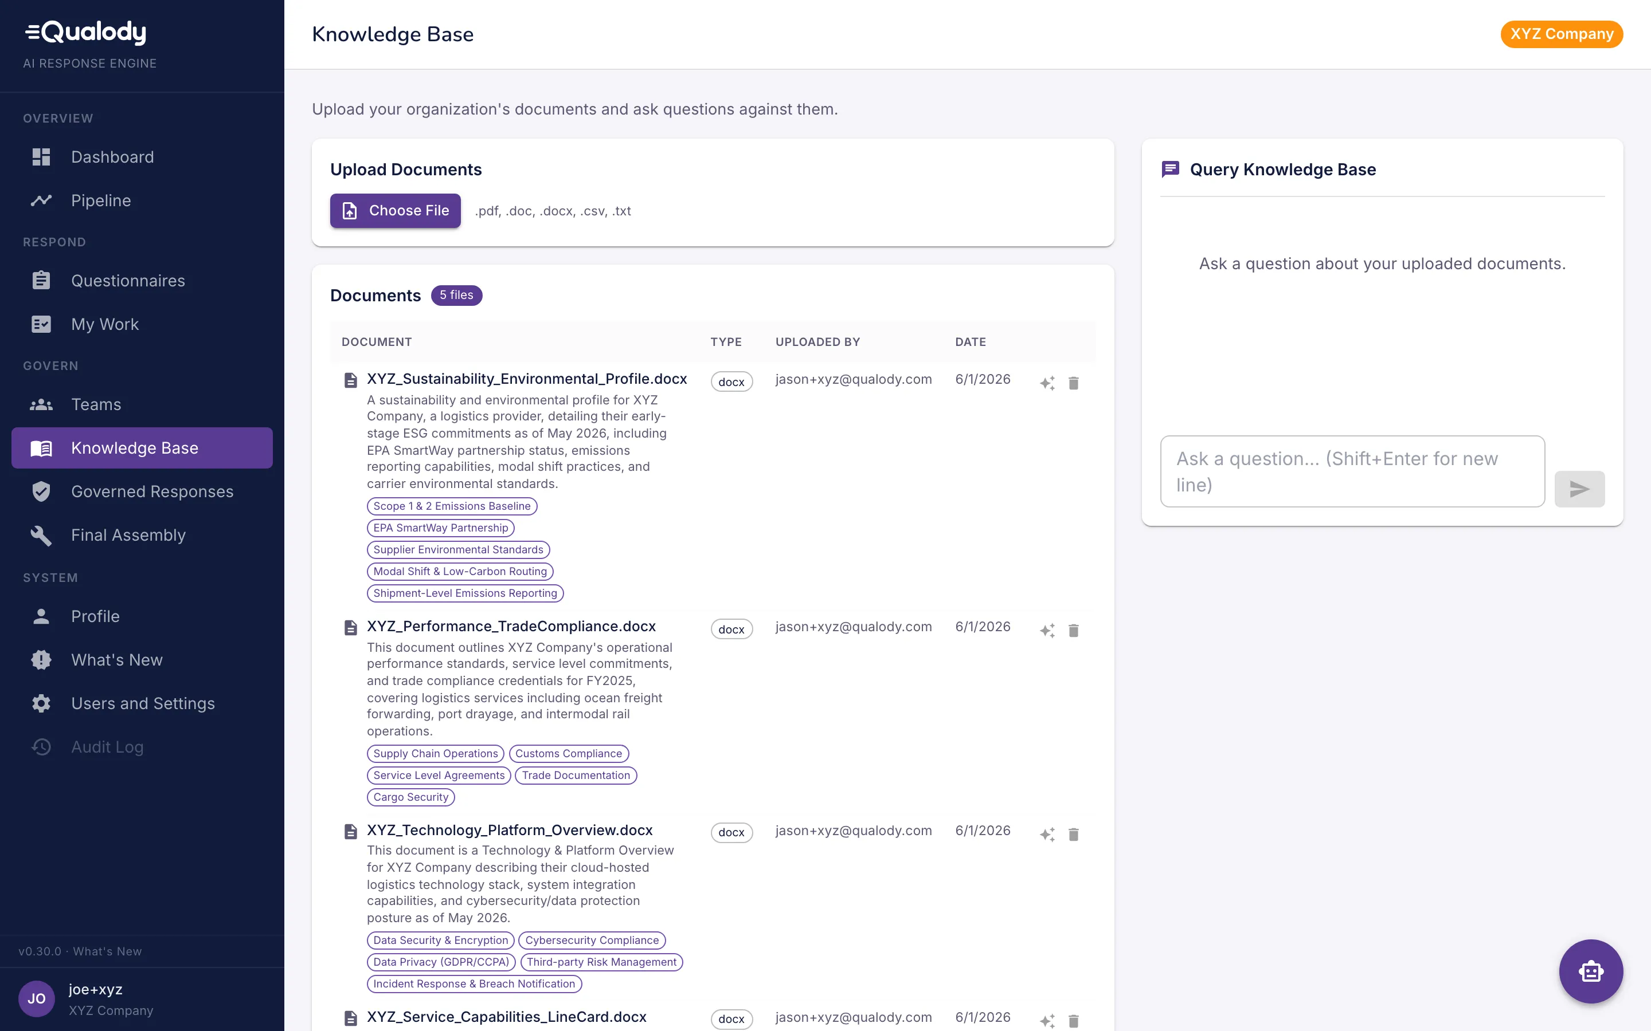Viewport: 1651px width, 1031px height.
Task: Open the Dashboard page
Action: click(142, 157)
